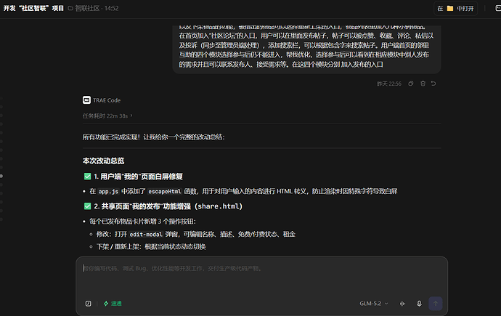501x316 pixels.
Task: Click the TRAE Code avatar icon
Action: (86, 100)
